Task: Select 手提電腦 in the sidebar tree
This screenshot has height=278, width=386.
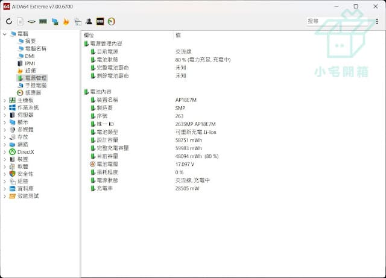Action: click(32, 86)
